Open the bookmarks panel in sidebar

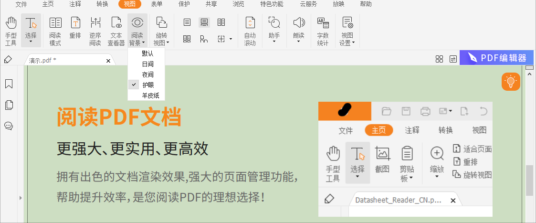click(x=9, y=84)
